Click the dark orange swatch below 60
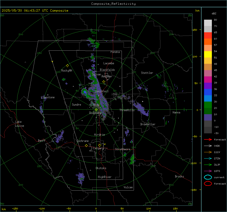This screenshot has height=212, width=227. pos(208,42)
